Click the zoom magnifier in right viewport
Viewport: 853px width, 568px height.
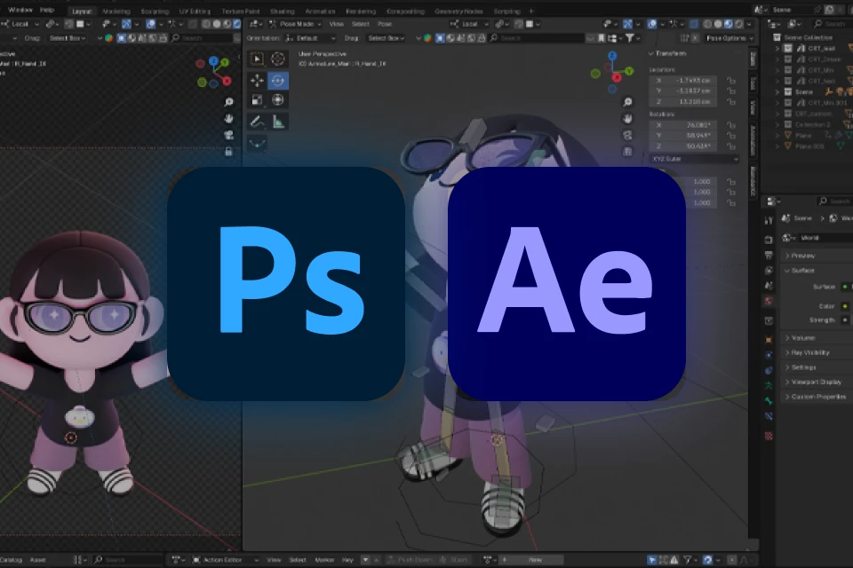628,102
